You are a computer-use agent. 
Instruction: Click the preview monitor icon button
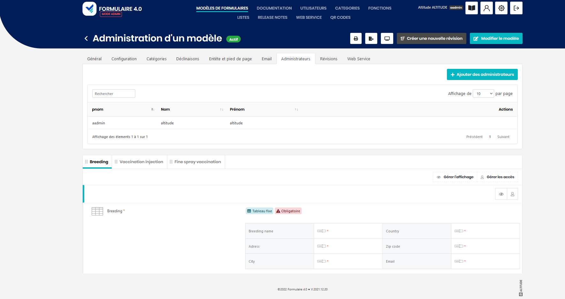[387, 39]
